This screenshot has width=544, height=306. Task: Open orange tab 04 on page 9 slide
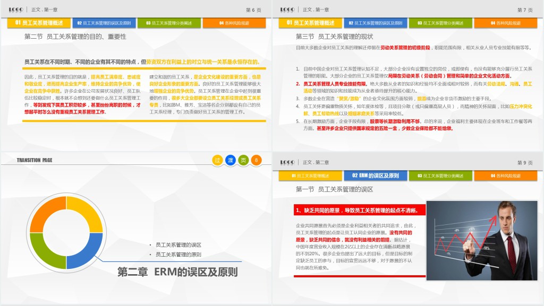pyautogui.click(x=506, y=176)
